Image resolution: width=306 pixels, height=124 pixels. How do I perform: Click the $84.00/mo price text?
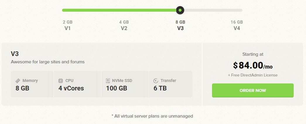point(253,65)
